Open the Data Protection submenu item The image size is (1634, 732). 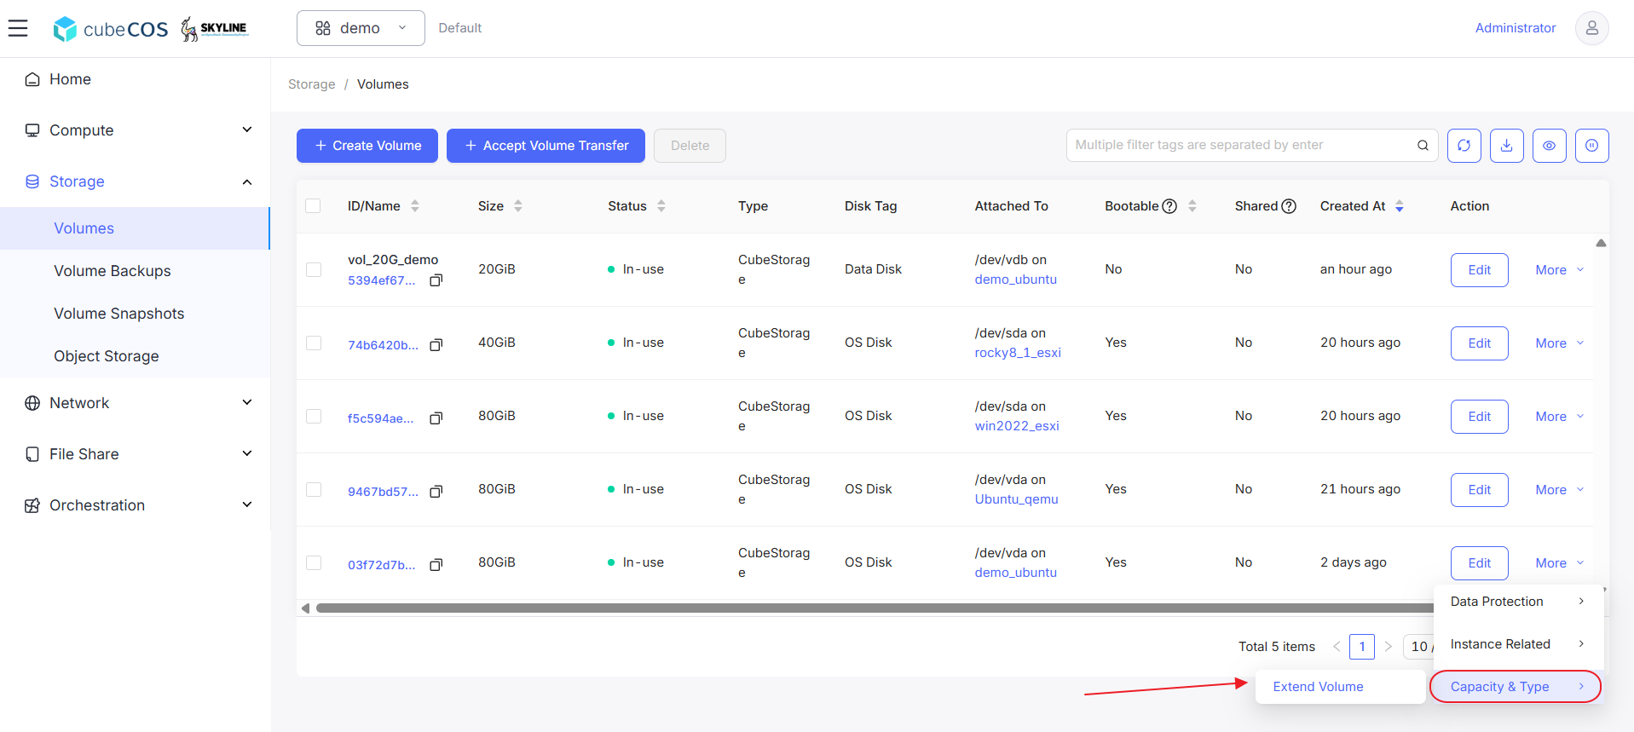(1518, 602)
